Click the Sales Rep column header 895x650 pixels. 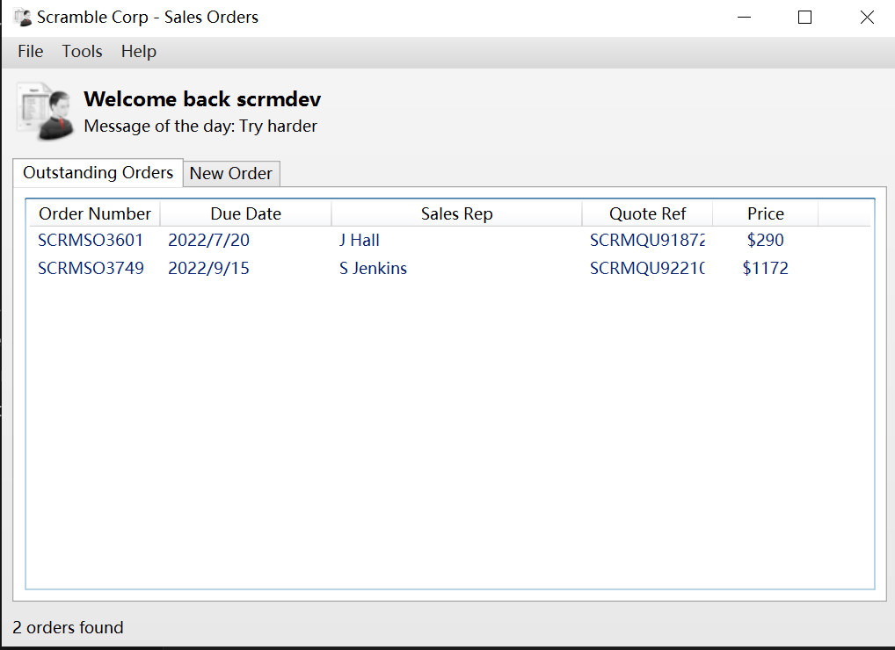coord(456,213)
